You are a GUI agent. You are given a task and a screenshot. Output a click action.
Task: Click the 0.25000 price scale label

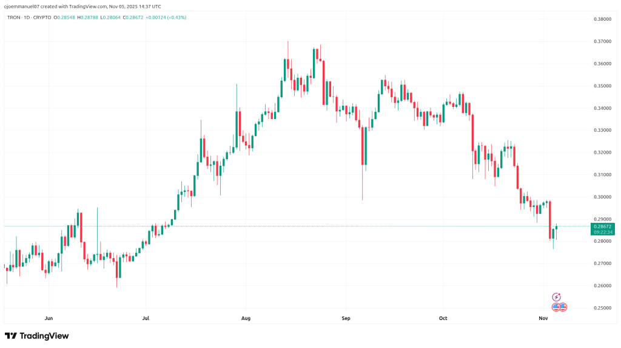[602, 308]
